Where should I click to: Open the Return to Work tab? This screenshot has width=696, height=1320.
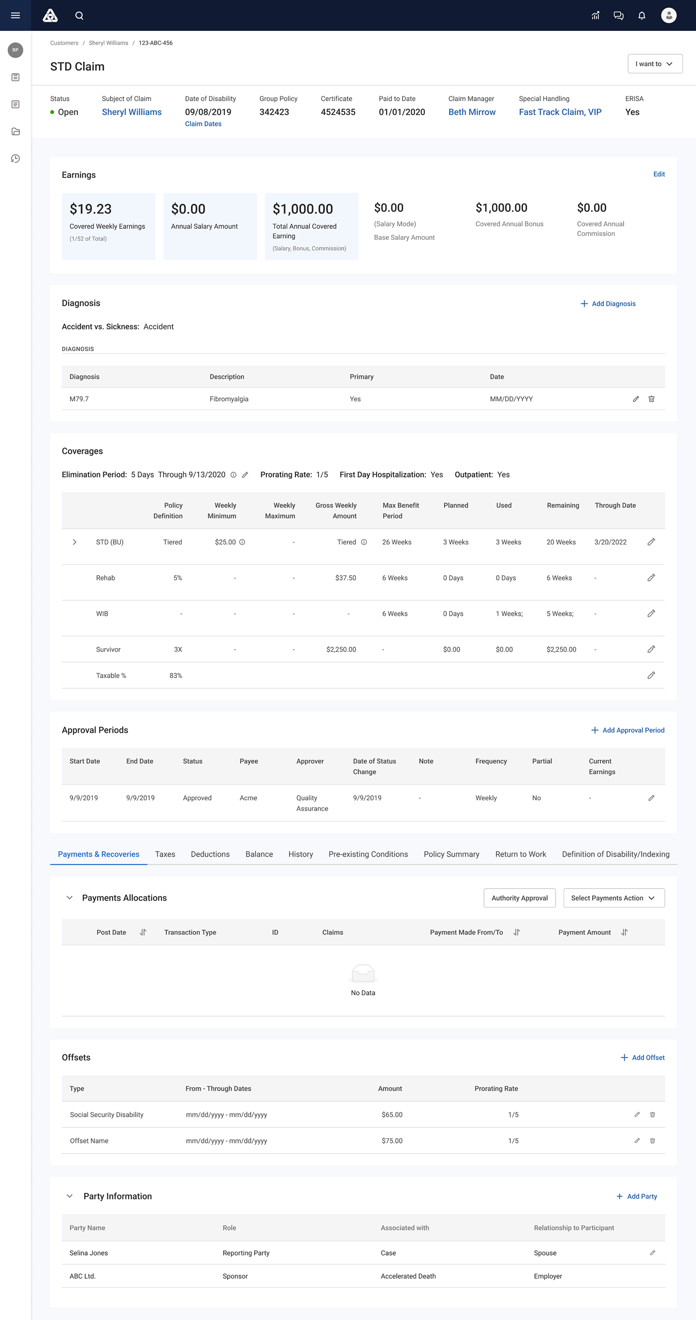(x=521, y=854)
